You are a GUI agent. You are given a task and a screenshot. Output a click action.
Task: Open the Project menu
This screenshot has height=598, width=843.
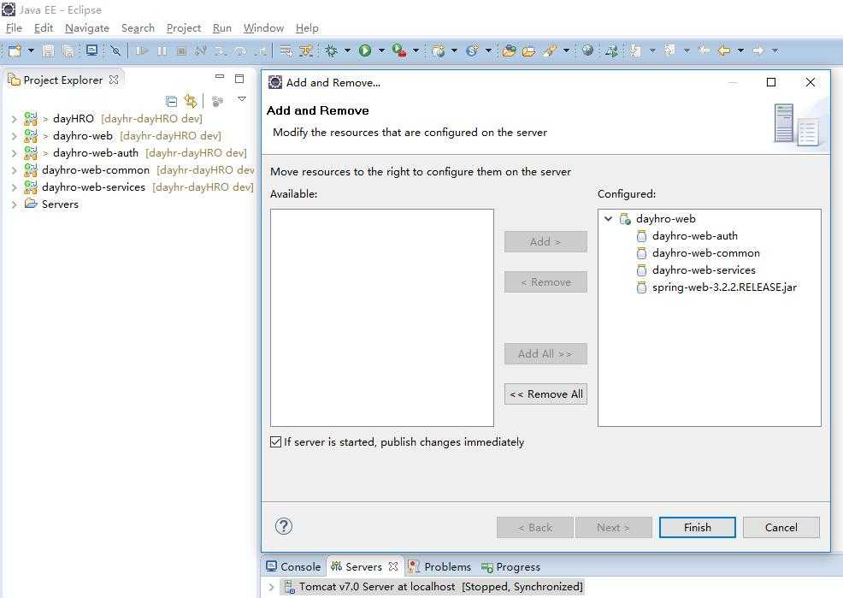click(x=184, y=28)
